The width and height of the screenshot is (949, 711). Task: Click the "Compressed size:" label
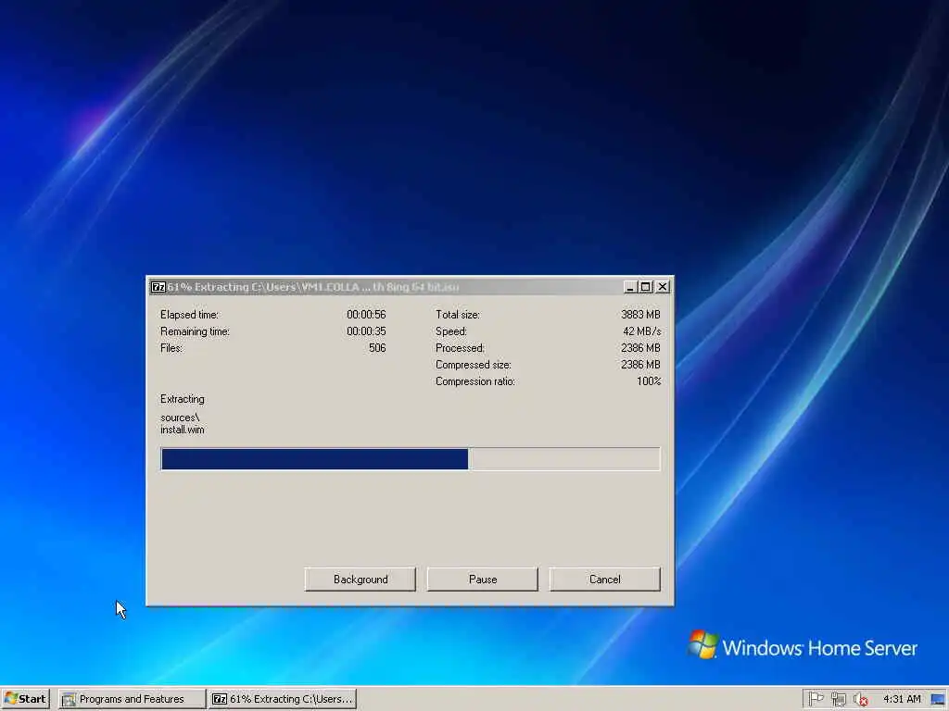[474, 365]
